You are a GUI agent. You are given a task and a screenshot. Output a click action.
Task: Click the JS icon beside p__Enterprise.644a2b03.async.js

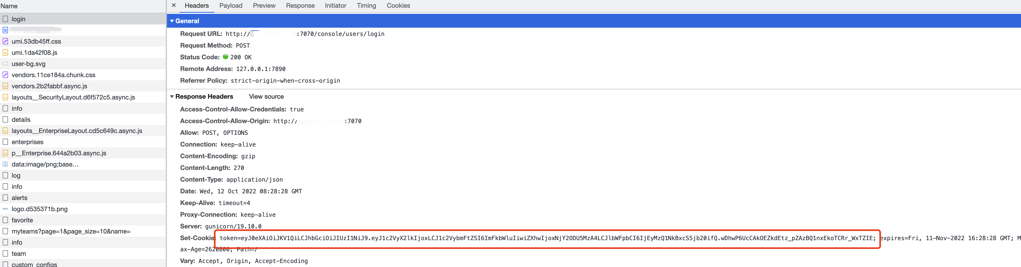click(6, 153)
